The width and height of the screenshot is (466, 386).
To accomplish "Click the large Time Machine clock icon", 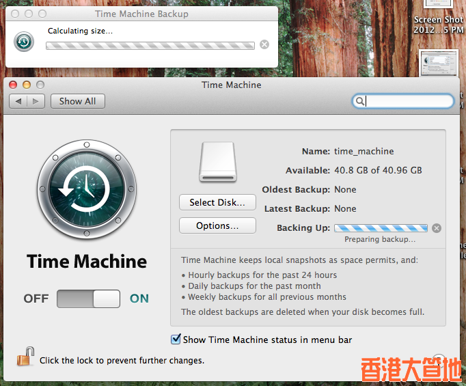I will (x=87, y=189).
